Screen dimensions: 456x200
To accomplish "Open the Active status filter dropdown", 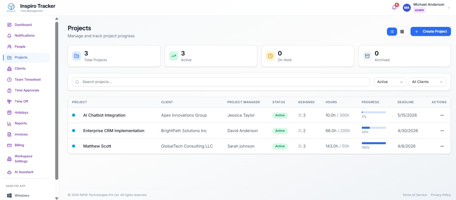I will click(x=390, y=82).
